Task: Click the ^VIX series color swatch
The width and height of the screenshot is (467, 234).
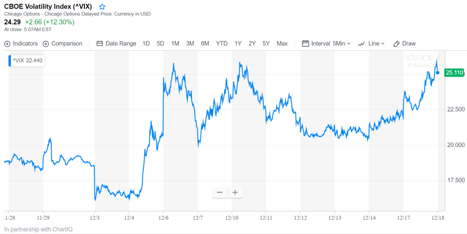Action: coord(10,61)
